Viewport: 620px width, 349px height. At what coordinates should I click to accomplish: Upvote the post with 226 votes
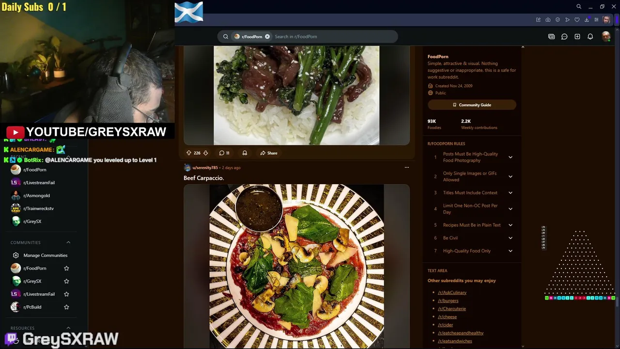coord(189,153)
